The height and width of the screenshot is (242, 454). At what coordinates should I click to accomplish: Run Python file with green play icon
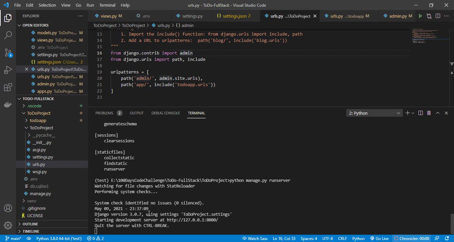(x=420, y=16)
